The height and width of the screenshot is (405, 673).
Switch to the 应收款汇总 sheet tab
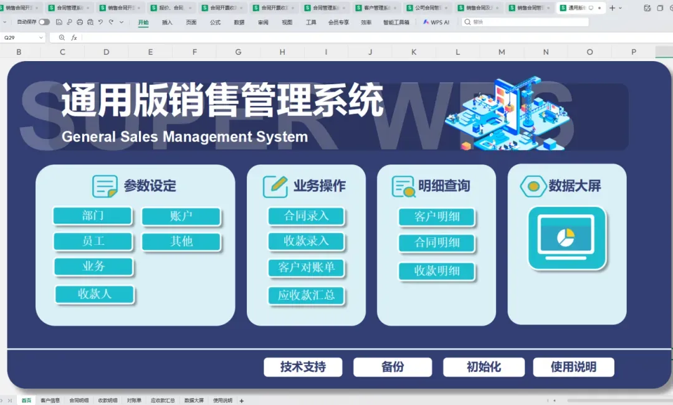tap(163, 400)
